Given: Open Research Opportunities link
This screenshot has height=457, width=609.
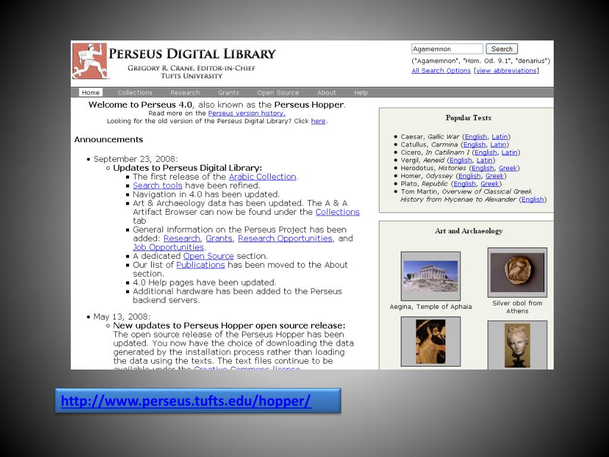Looking at the screenshot, I should 285,238.
